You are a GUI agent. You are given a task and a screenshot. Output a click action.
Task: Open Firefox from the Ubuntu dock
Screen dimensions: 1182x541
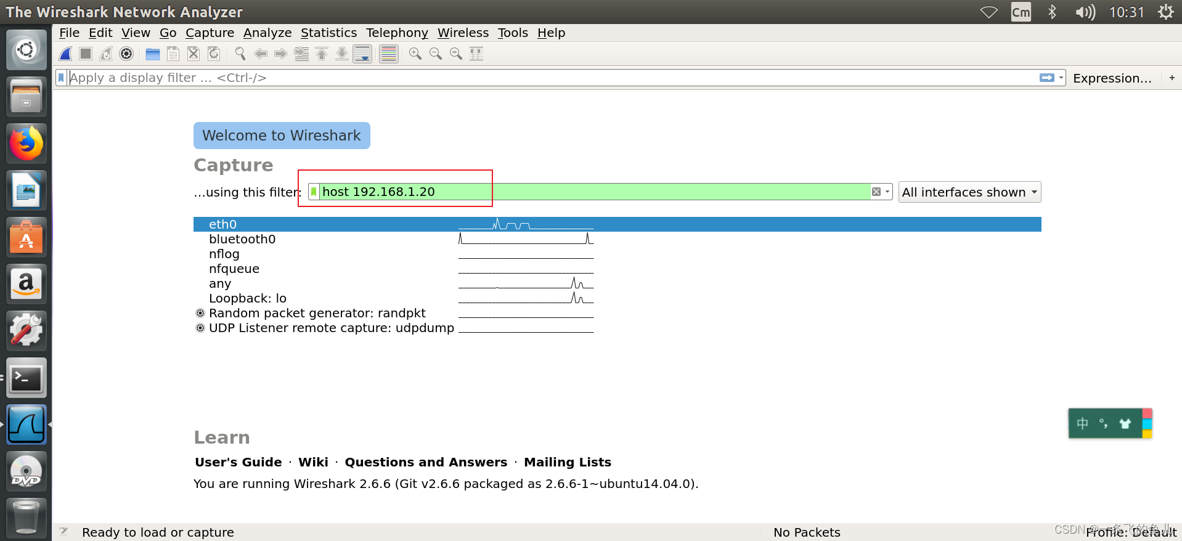point(26,143)
